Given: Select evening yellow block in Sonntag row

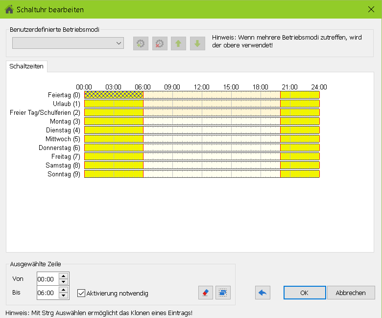Looking at the screenshot, I should 300,174.
